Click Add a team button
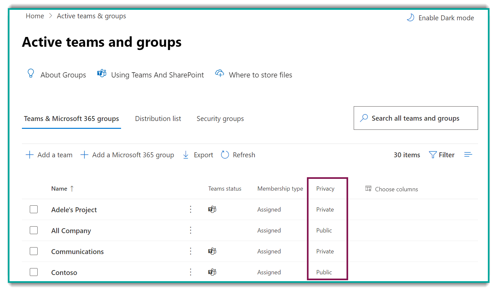Image resolution: width=498 pixels, height=291 pixels. click(x=49, y=155)
